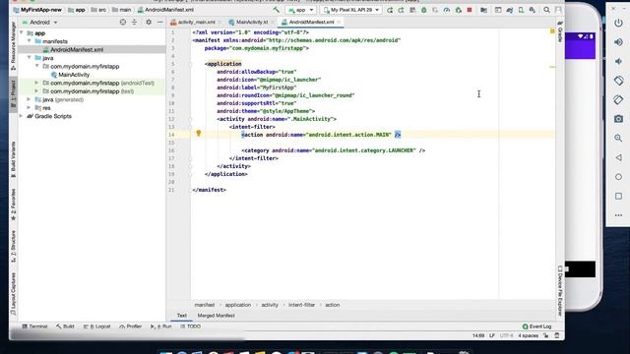Click the '4 spaces' indent status entry
The image size is (630, 354).
click(528, 335)
